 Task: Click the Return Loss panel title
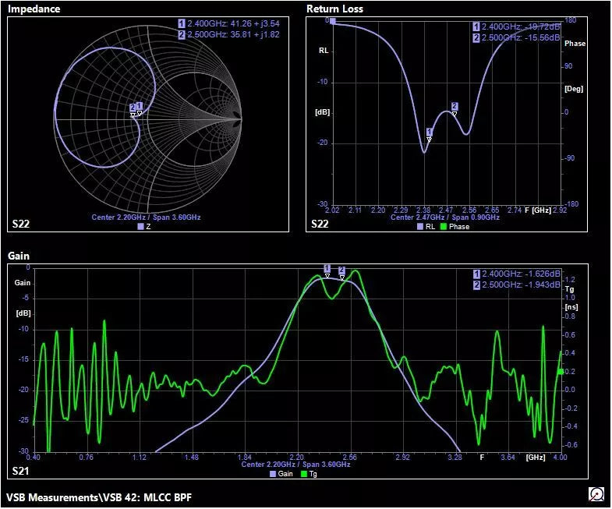coord(334,9)
